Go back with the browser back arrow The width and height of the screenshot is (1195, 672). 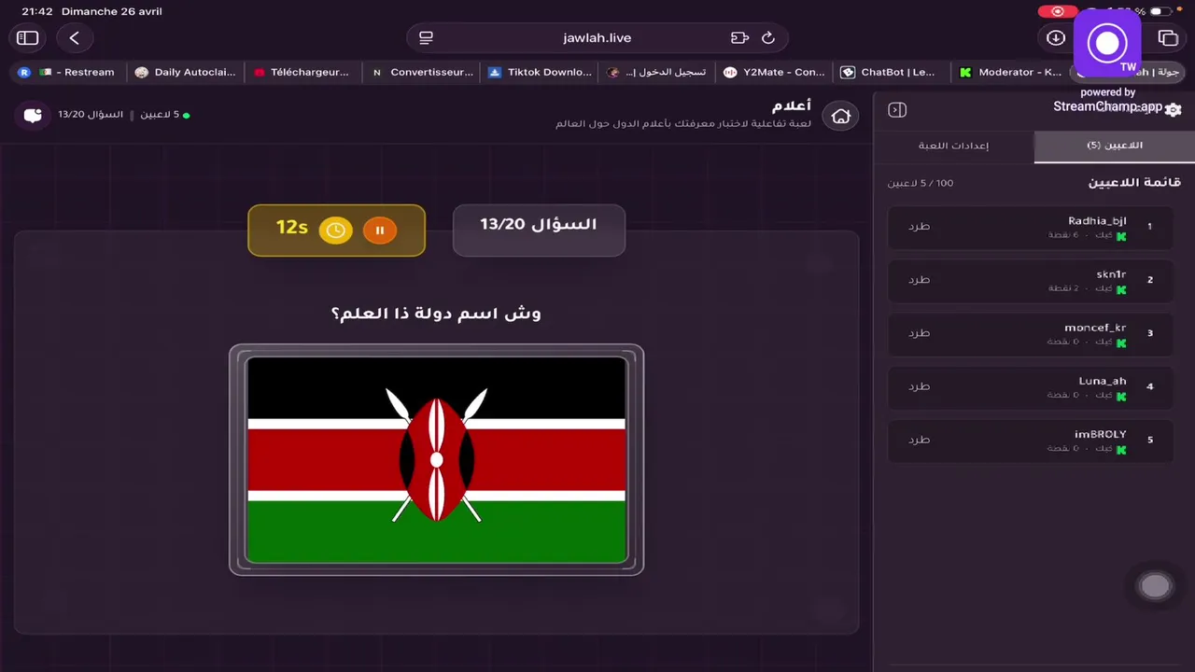[x=74, y=38]
